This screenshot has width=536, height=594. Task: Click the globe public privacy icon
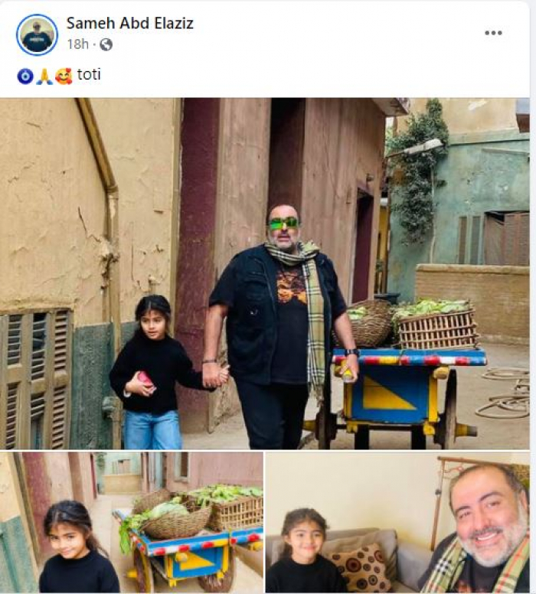(x=106, y=44)
